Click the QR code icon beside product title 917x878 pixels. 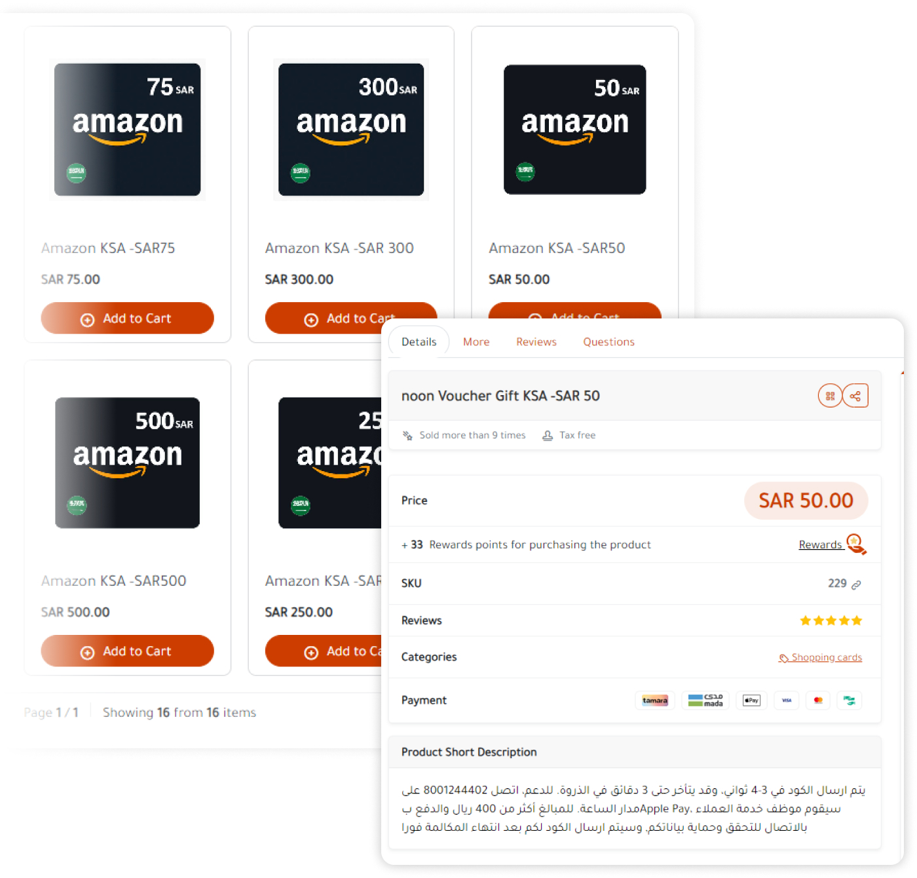(830, 396)
